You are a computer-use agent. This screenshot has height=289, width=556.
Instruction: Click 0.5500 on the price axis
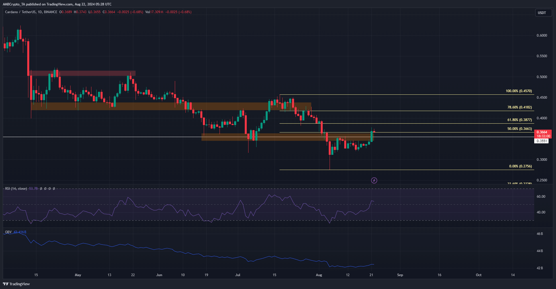pyautogui.click(x=542, y=56)
